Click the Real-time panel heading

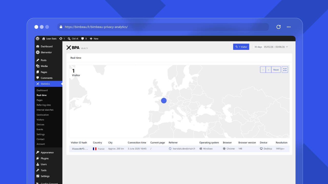click(x=76, y=58)
